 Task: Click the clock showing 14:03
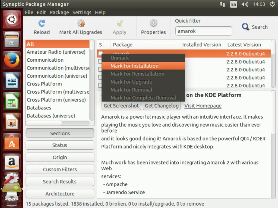tap(259, 4)
